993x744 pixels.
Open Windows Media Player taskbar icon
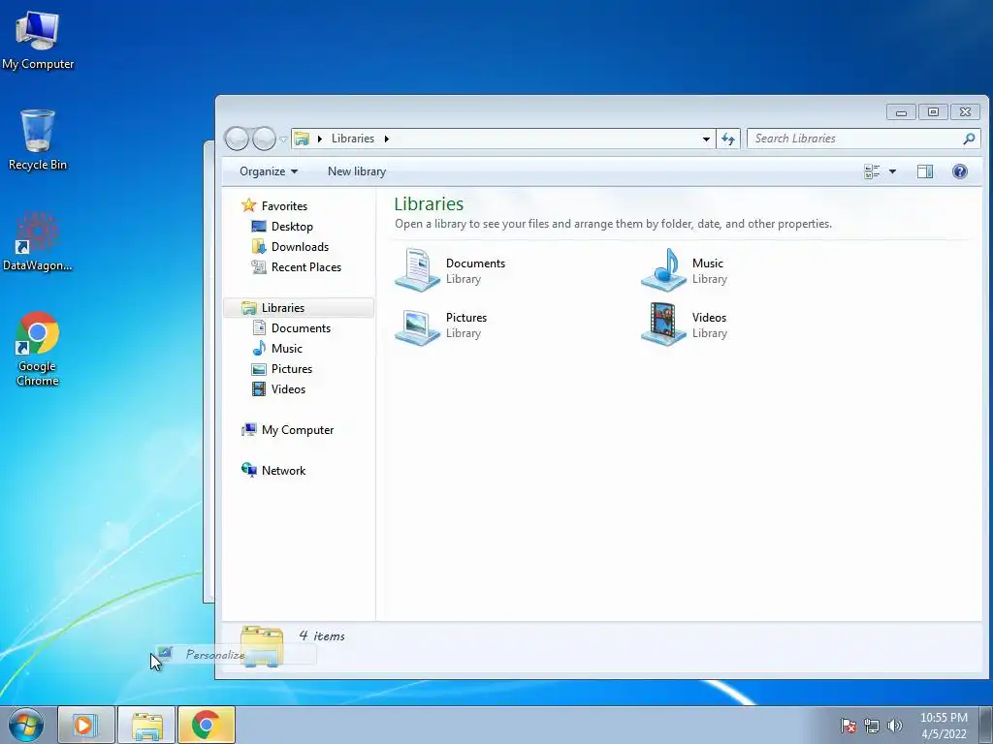click(x=86, y=725)
